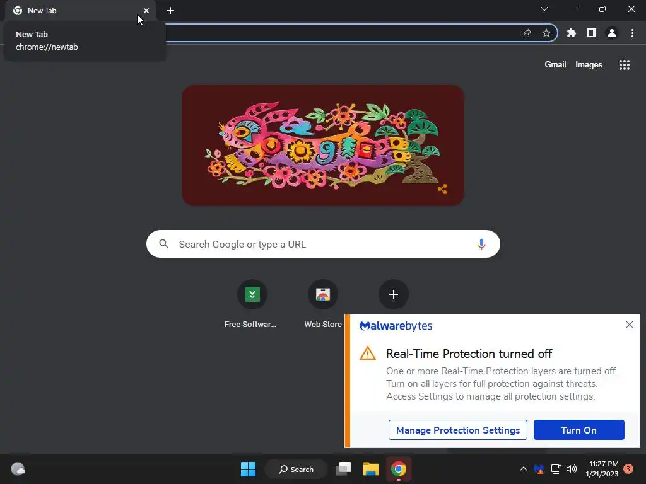The height and width of the screenshot is (484, 646).
Task: Open the network tray icon
Action: (556, 469)
